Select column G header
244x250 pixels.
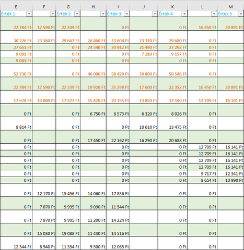point(68,7)
